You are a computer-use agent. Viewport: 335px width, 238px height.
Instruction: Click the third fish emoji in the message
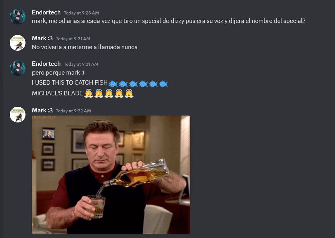coord(133,84)
